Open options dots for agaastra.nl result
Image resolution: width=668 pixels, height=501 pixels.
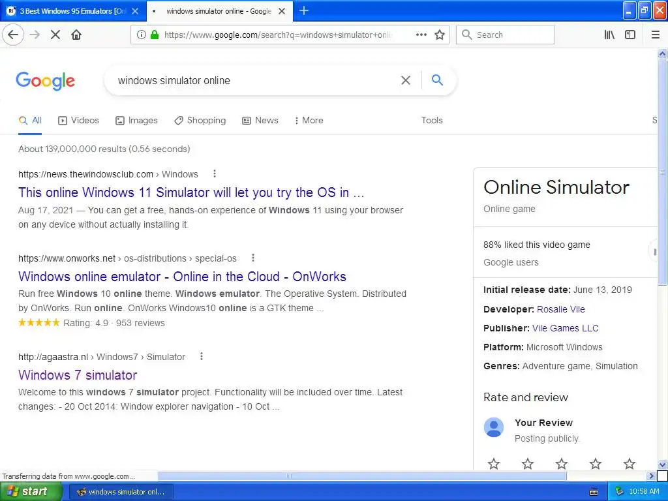202,356
